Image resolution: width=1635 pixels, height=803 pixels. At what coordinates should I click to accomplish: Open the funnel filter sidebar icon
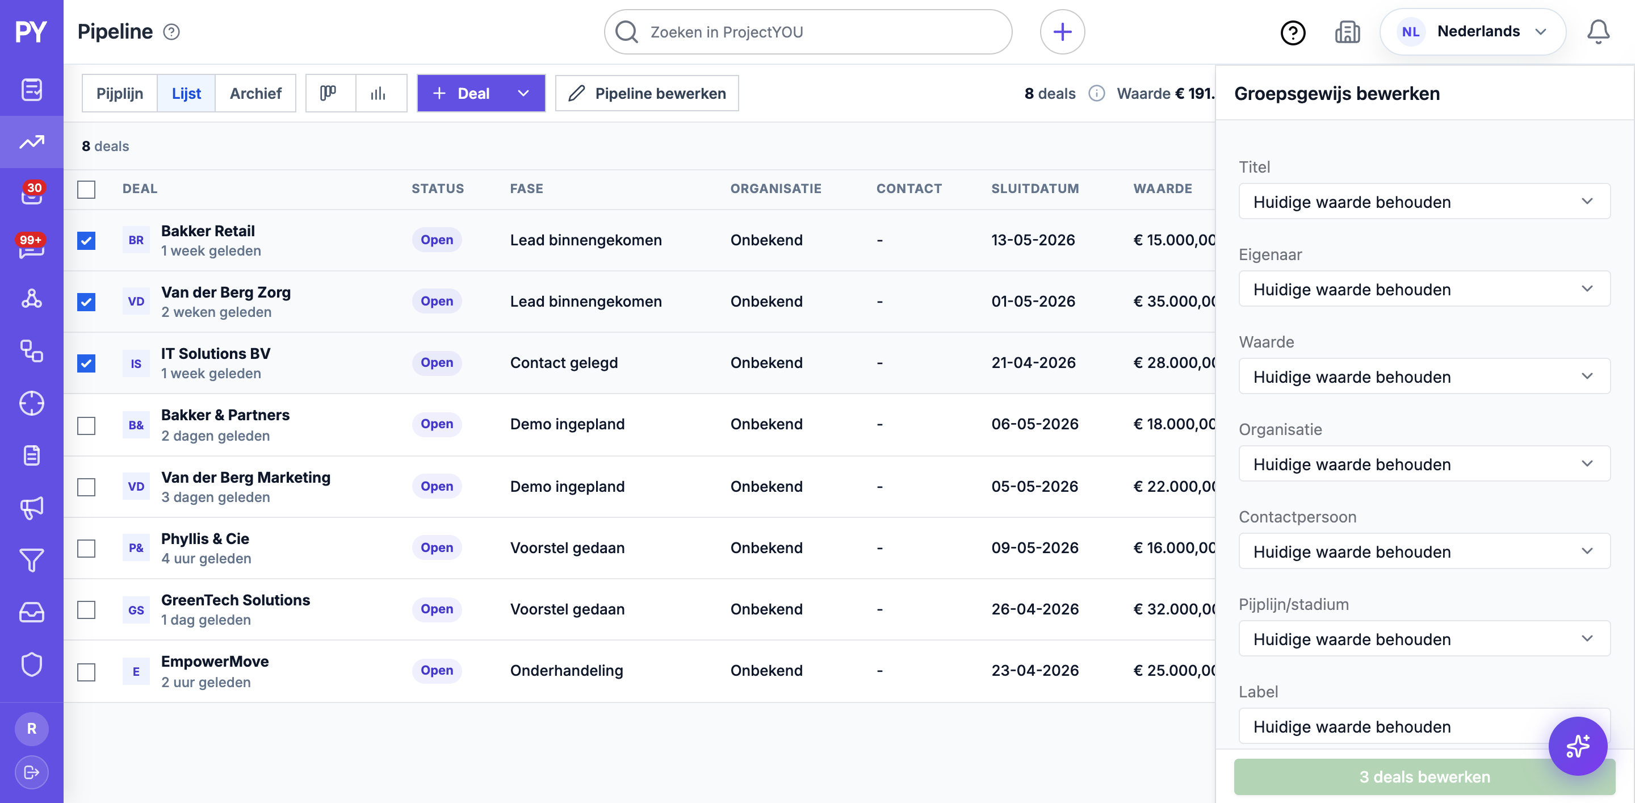[x=31, y=560]
